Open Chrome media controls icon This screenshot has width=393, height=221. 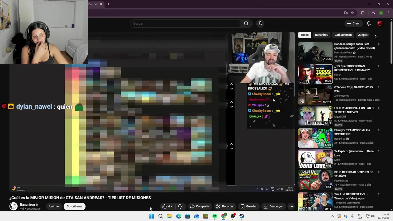pyautogui.click(x=374, y=13)
